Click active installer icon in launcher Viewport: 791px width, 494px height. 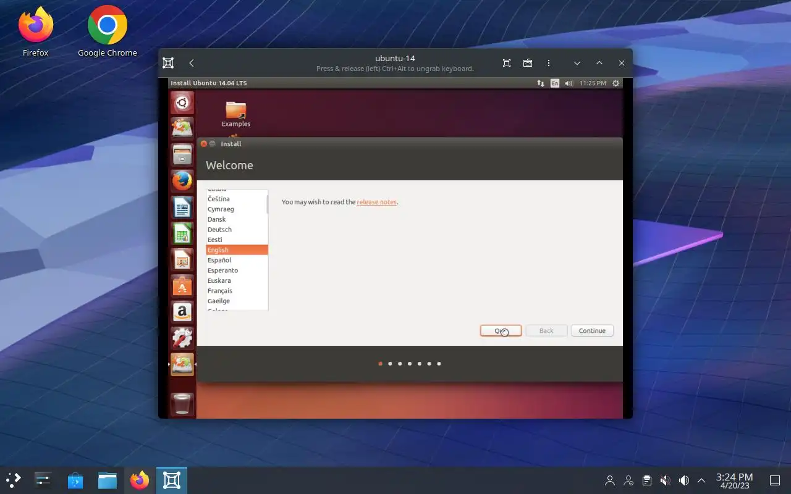182,364
